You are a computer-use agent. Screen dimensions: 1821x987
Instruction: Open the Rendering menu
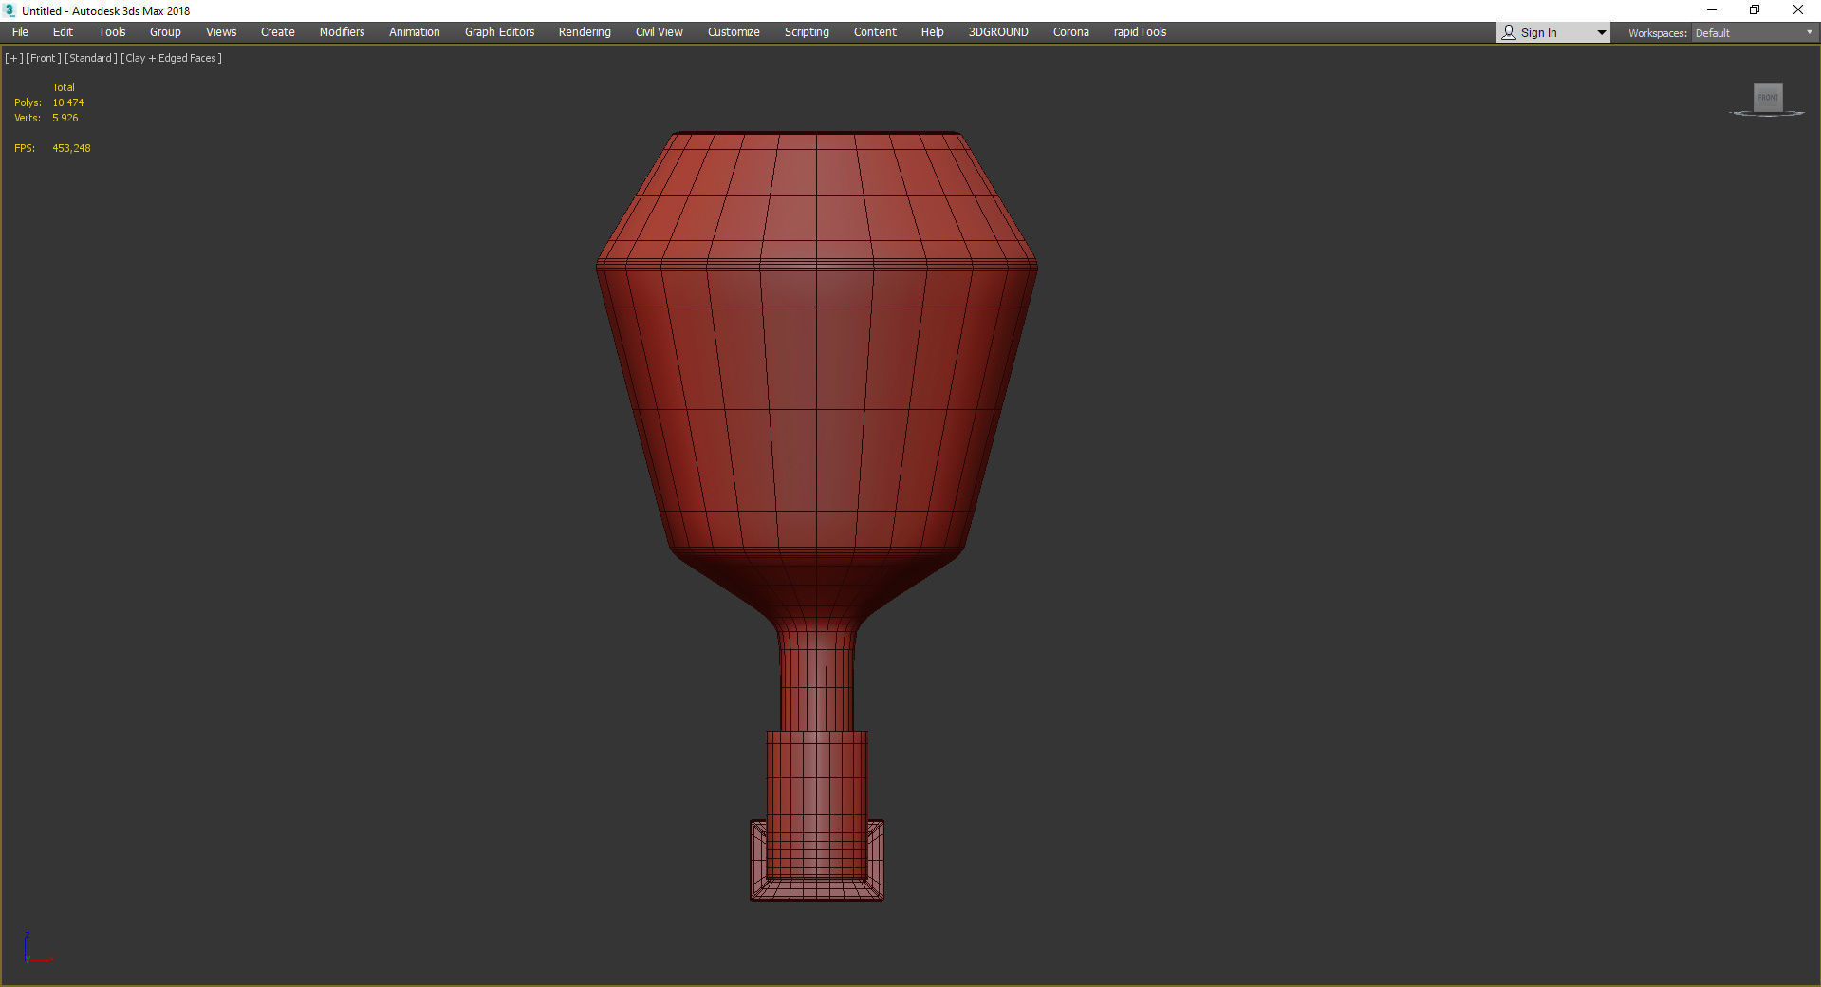click(585, 32)
